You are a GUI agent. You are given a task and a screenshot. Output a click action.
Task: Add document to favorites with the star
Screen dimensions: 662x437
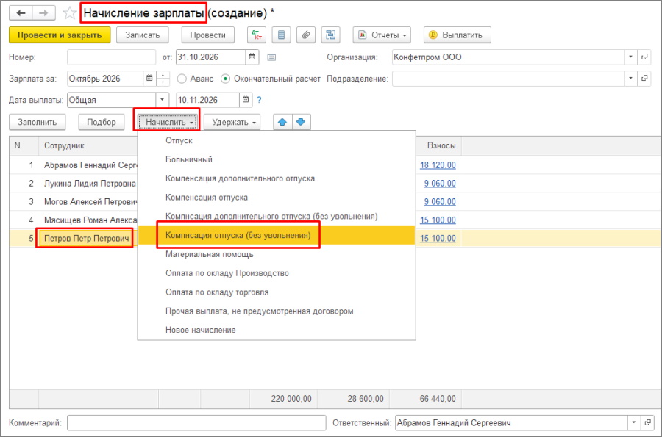click(69, 13)
